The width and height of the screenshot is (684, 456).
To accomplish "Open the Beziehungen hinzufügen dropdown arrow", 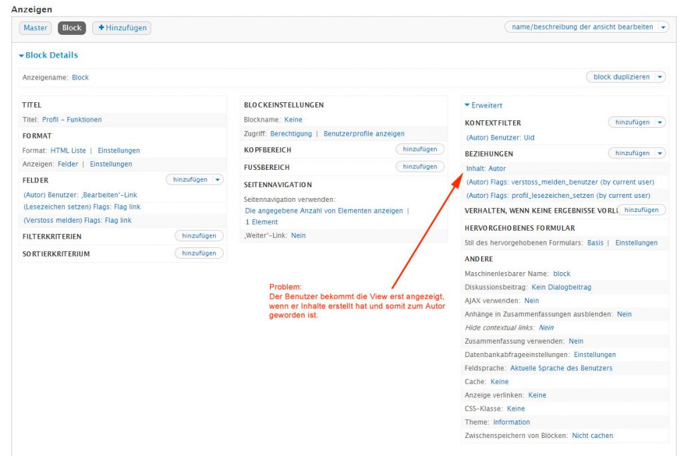I will tap(660, 153).
